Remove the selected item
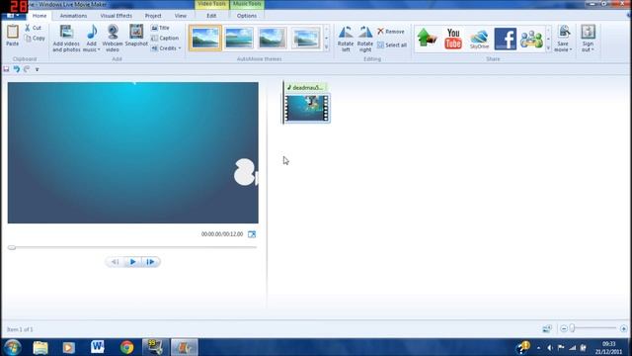The width and height of the screenshot is (632, 356). tap(391, 31)
